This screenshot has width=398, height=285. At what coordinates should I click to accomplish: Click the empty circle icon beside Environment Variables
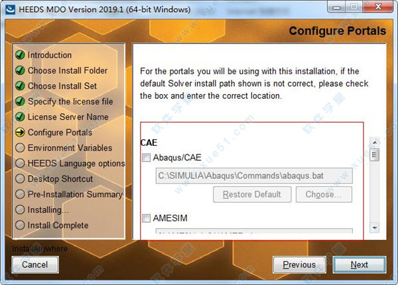pyautogui.click(x=20, y=148)
